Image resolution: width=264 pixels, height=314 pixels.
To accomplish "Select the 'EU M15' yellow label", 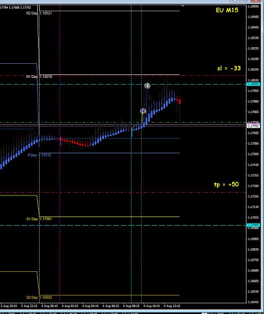I will coord(227,10).
